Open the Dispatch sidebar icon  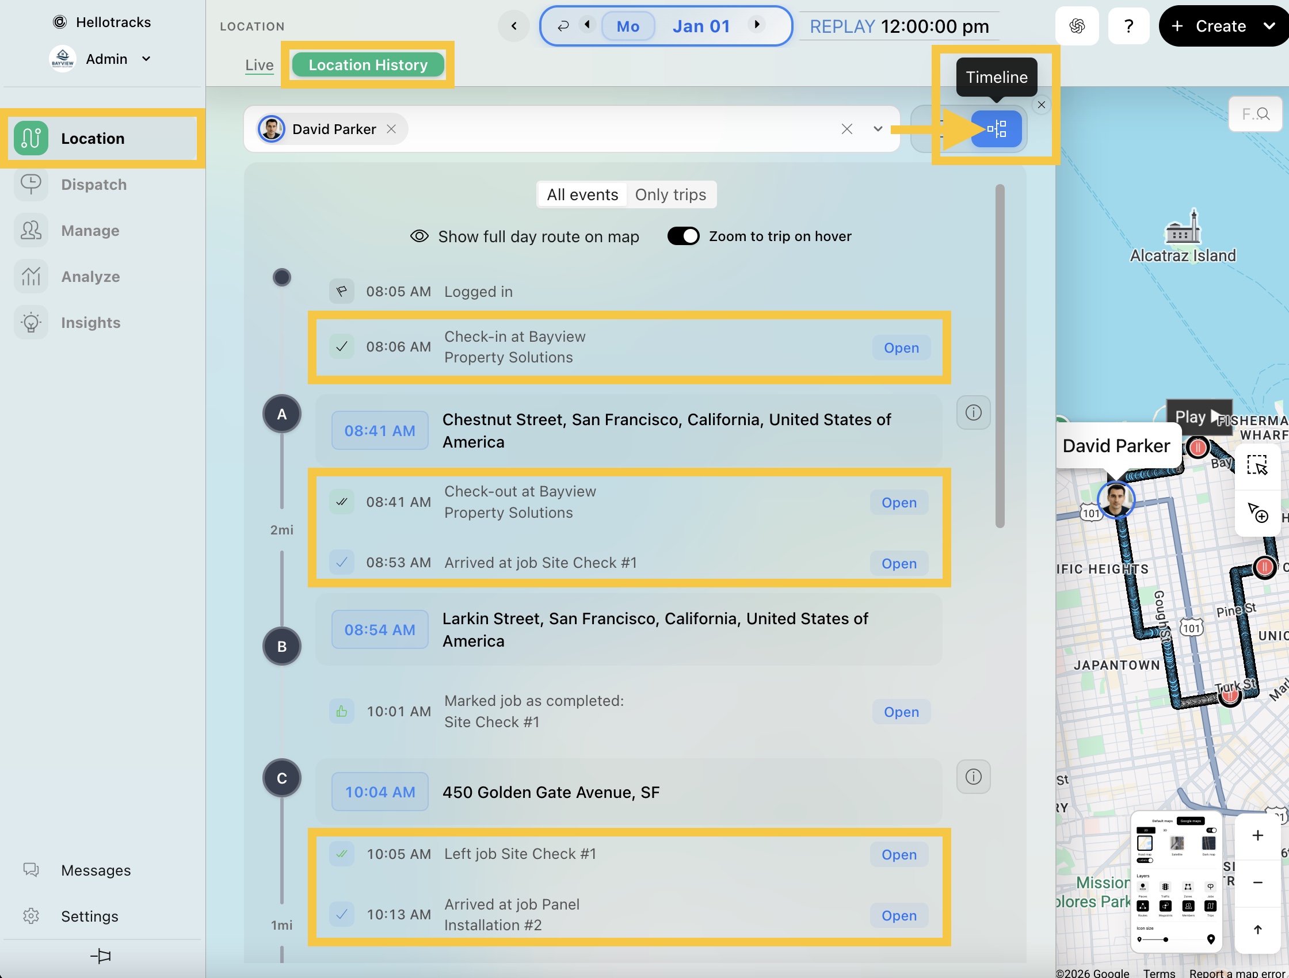point(31,185)
